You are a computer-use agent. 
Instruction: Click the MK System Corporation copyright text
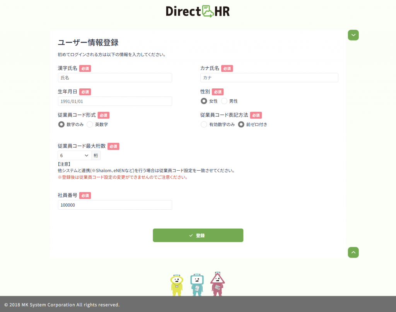[x=62, y=305]
